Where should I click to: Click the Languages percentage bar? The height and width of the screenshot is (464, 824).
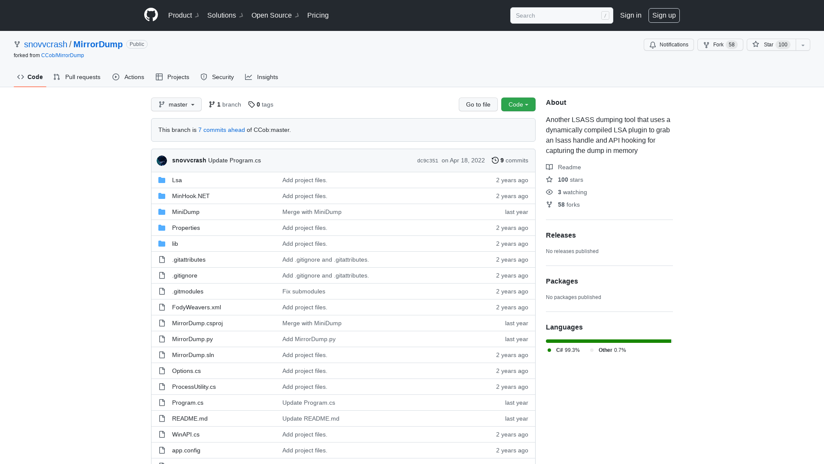[609, 341]
